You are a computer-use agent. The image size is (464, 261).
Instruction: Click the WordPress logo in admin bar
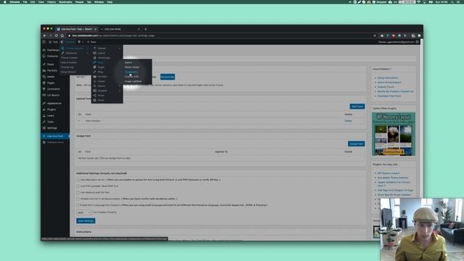click(44, 42)
